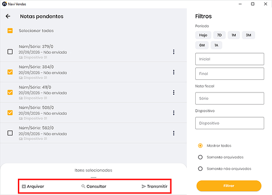Click the Itens selecionados drag handle
This screenshot has width=272, height=195.
coord(94,177)
